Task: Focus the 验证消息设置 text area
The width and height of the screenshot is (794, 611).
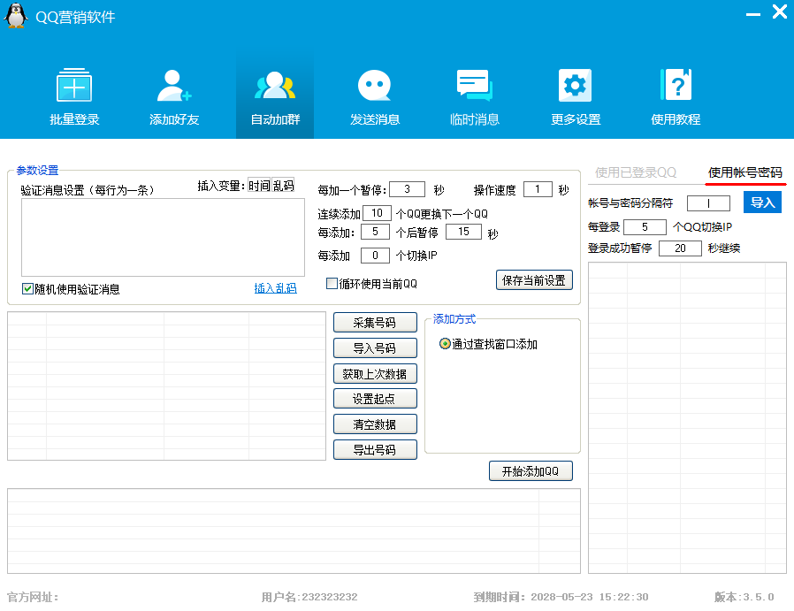Action: tap(163, 237)
